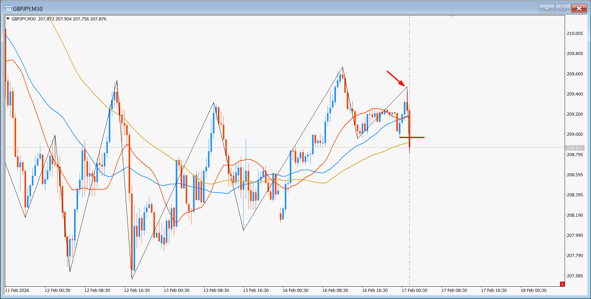Click the 207.585 price scale label

click(x=575, y=276)
